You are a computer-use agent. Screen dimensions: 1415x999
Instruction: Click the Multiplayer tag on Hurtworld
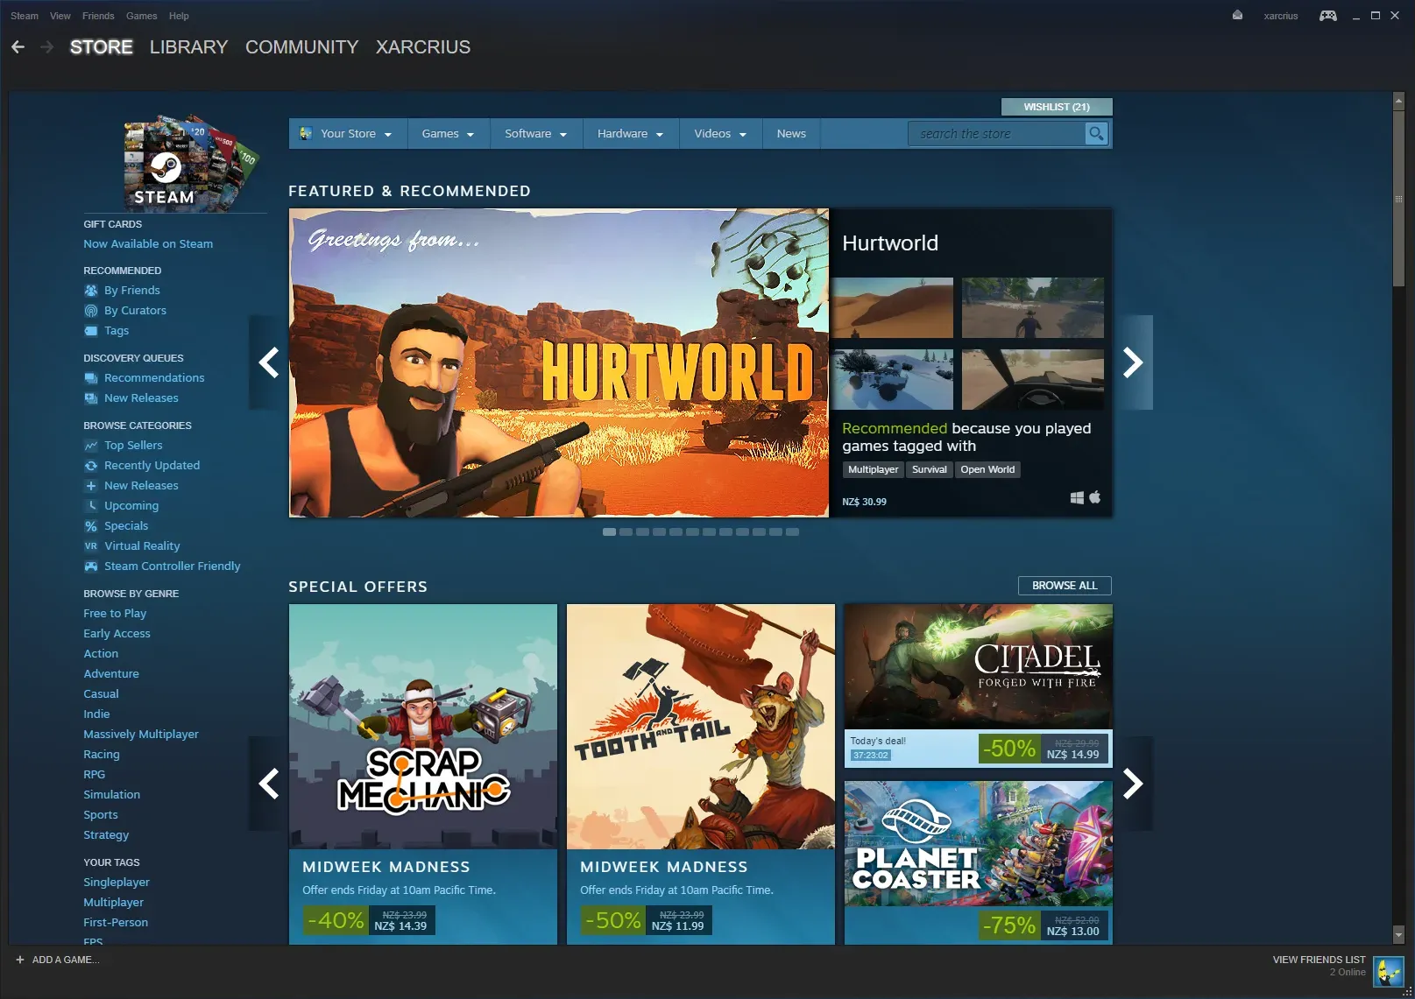coord(873,469)
